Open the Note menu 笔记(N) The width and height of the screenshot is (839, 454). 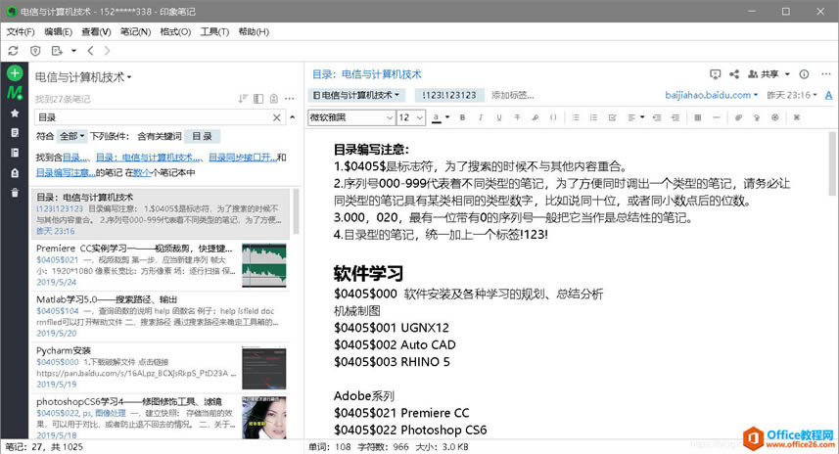135,31
